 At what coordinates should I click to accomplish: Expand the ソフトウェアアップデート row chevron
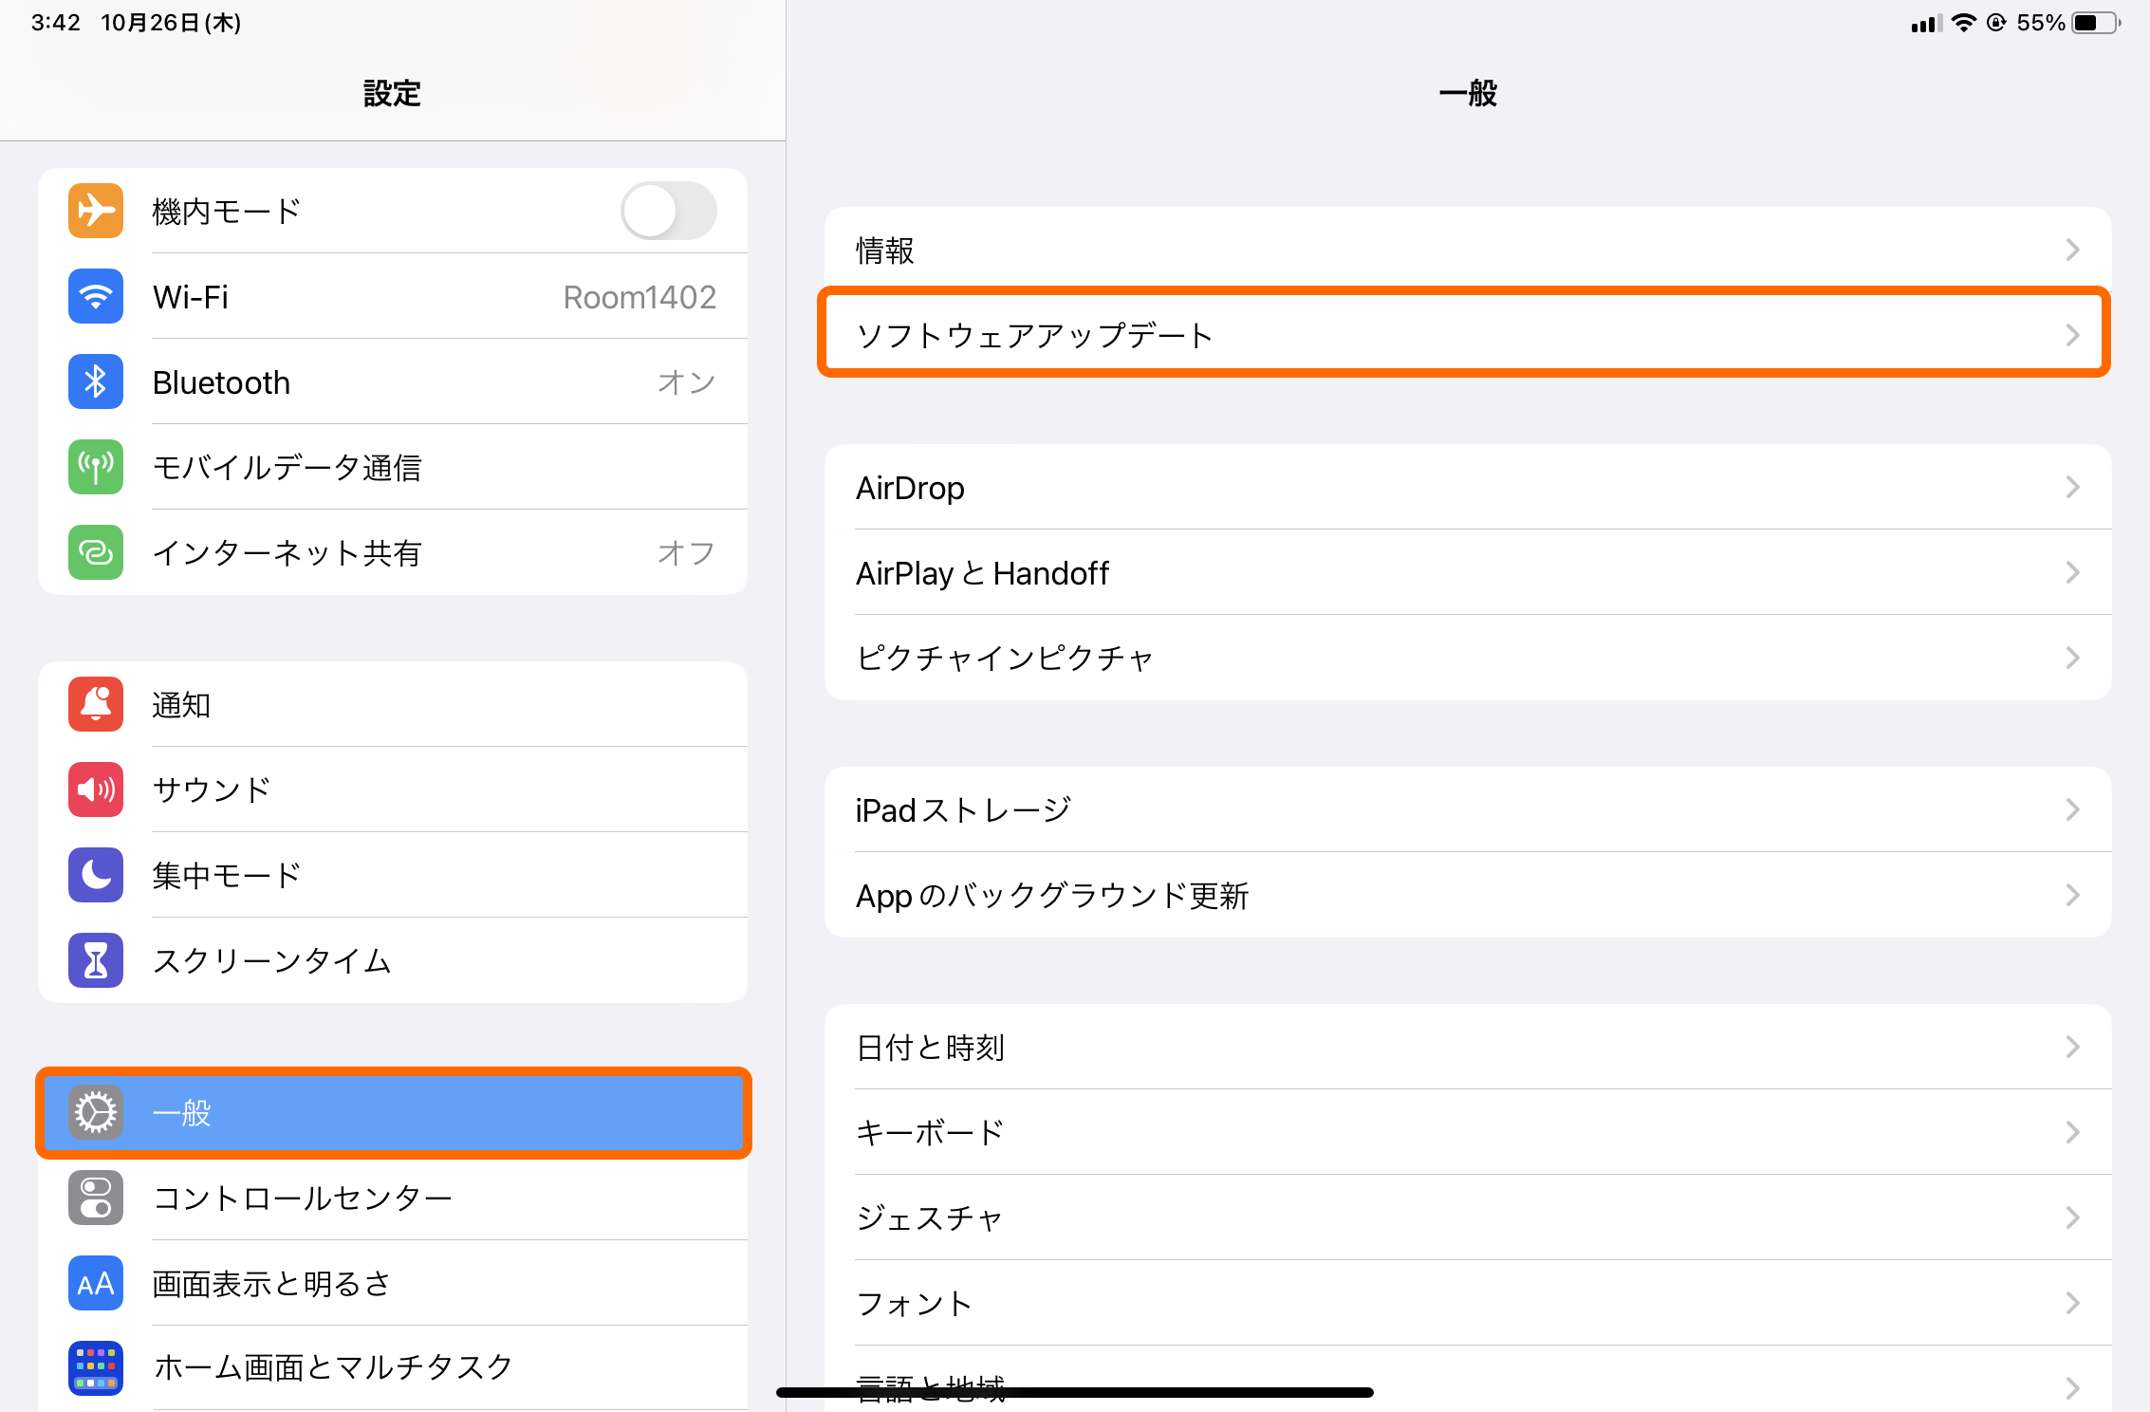2073,334
